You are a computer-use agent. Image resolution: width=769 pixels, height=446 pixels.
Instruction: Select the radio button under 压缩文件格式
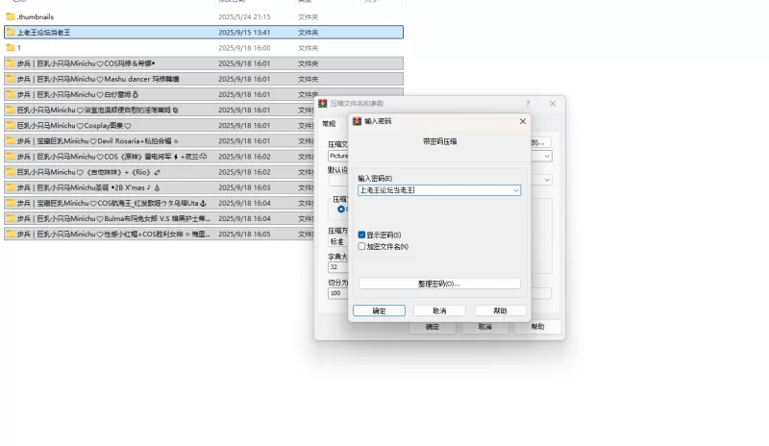(340, 209)
